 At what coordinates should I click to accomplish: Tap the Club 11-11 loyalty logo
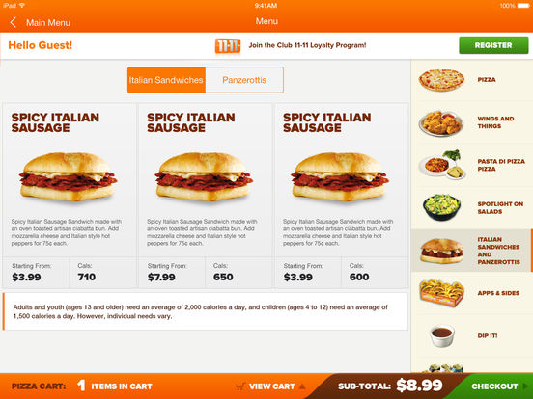pyautogui.click(x=228, y=46)
